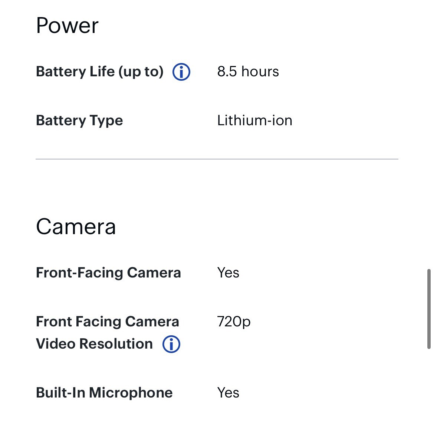Click the Front Facing Camera Video label text
This screenshot has height=429, width=434.
pyautogui.click(x=108, y=322)
